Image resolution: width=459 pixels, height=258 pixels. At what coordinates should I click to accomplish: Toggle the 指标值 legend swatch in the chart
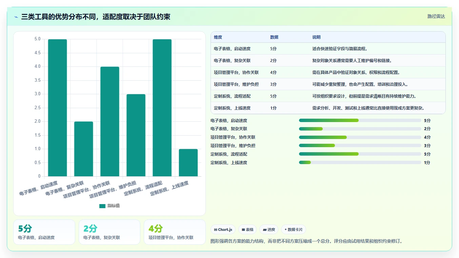click(x=102, y=206)
